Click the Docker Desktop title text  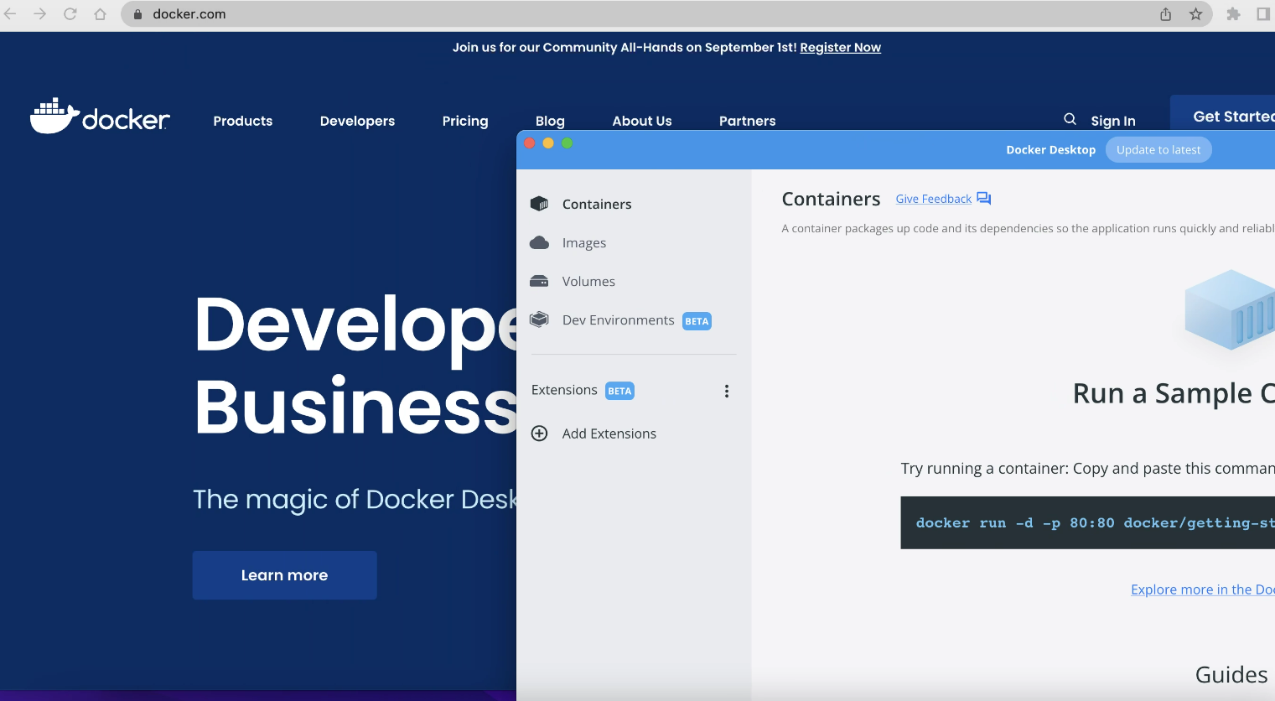(1050, 150)
